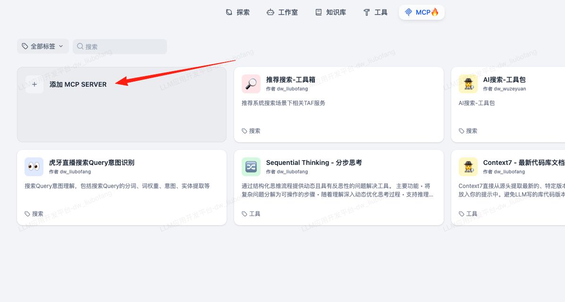This screenshot has width=565, height=302.
Task: Click the plus icon to add MCP server
Action: [x=34, y=84]
